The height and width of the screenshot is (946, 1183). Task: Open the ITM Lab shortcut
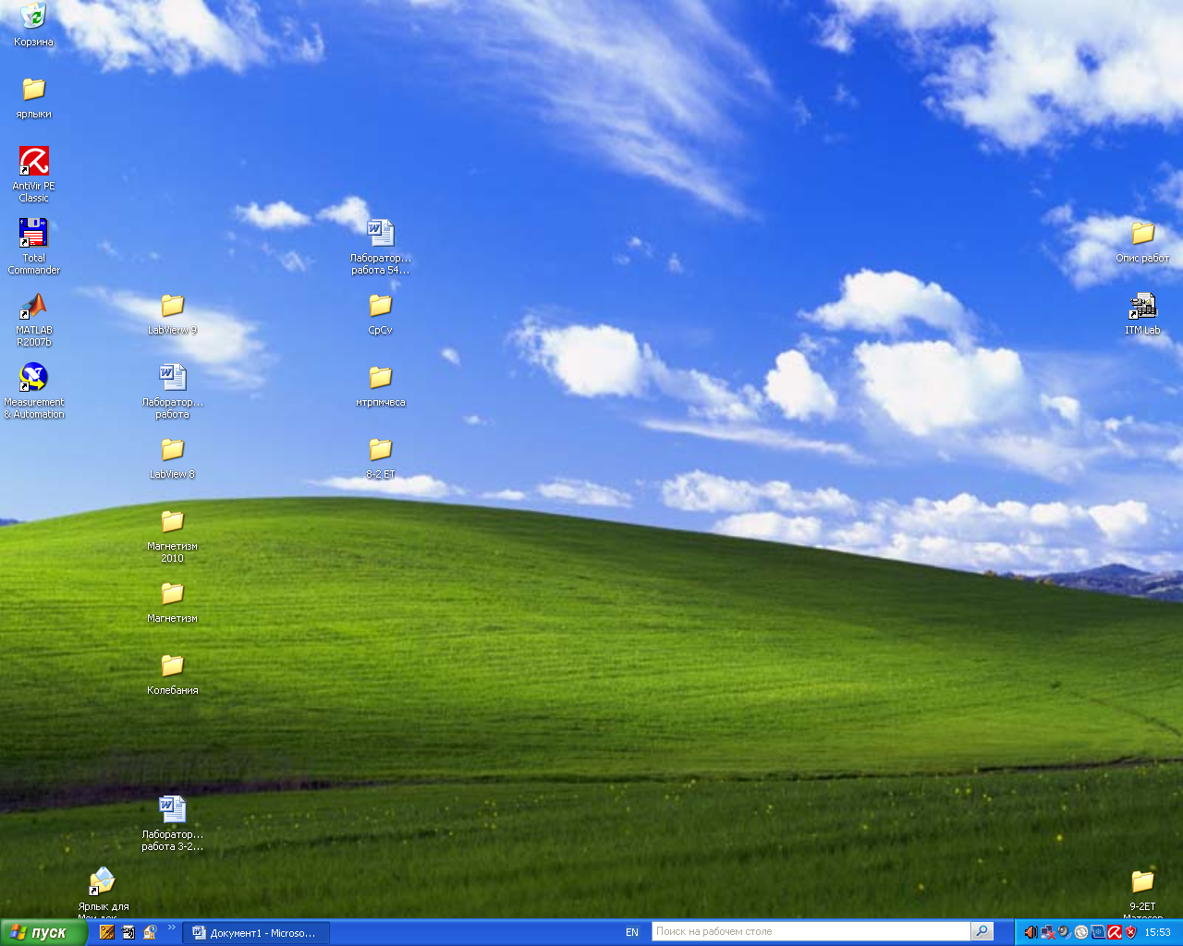pos(1143,314)
